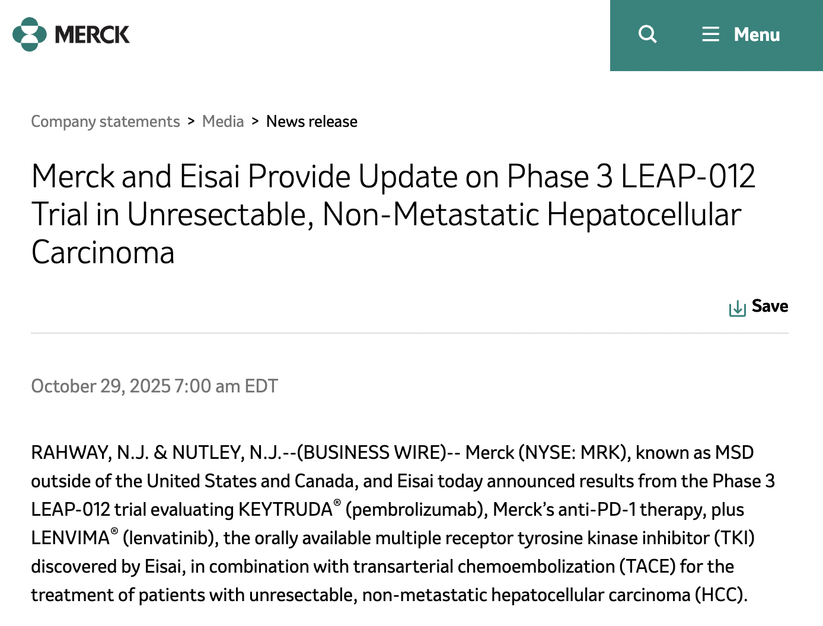This screenshot has height=626, width=823.
Task: Click the chevron after Media breadcrumb
Action: pyautogui.click(x=255, y=121)
